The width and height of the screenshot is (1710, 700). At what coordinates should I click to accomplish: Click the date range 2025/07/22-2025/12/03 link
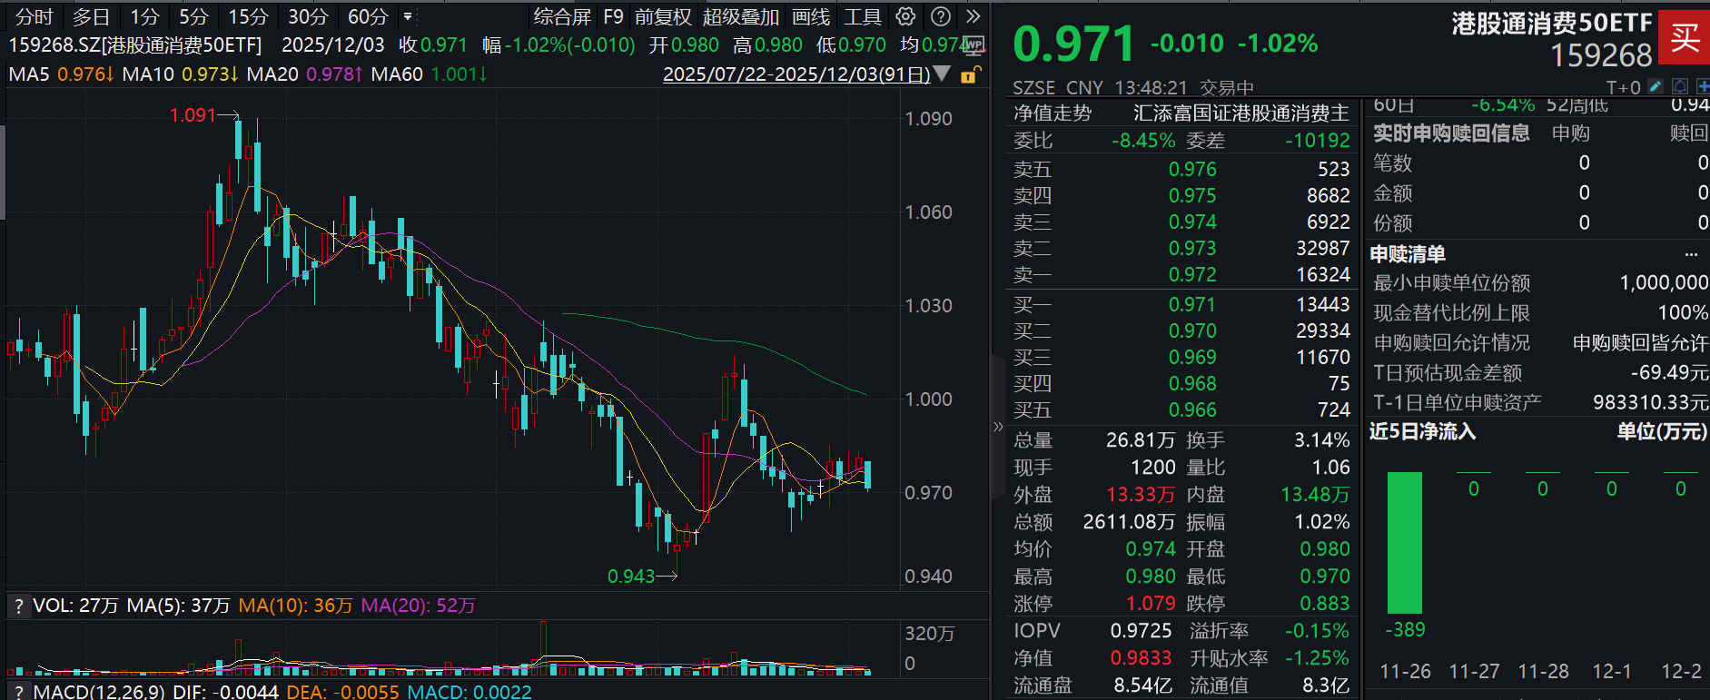pyautogui.click(x=796, y=74)
